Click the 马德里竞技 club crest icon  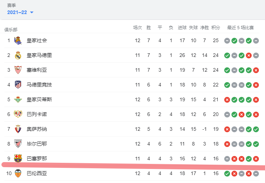point(18,85)
